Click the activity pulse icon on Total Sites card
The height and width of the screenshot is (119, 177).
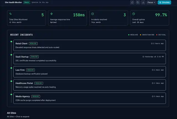(x=11, y=14)
